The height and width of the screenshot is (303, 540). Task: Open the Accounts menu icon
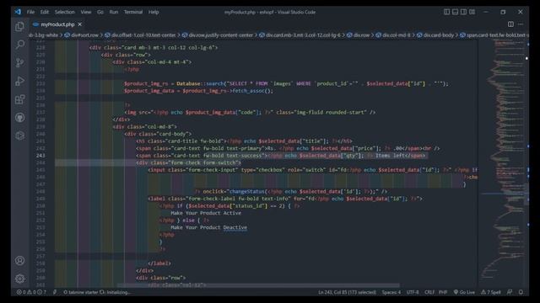[19, 260]
